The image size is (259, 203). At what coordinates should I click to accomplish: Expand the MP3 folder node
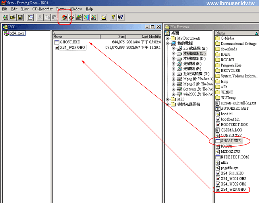click(x=168, y=99)
